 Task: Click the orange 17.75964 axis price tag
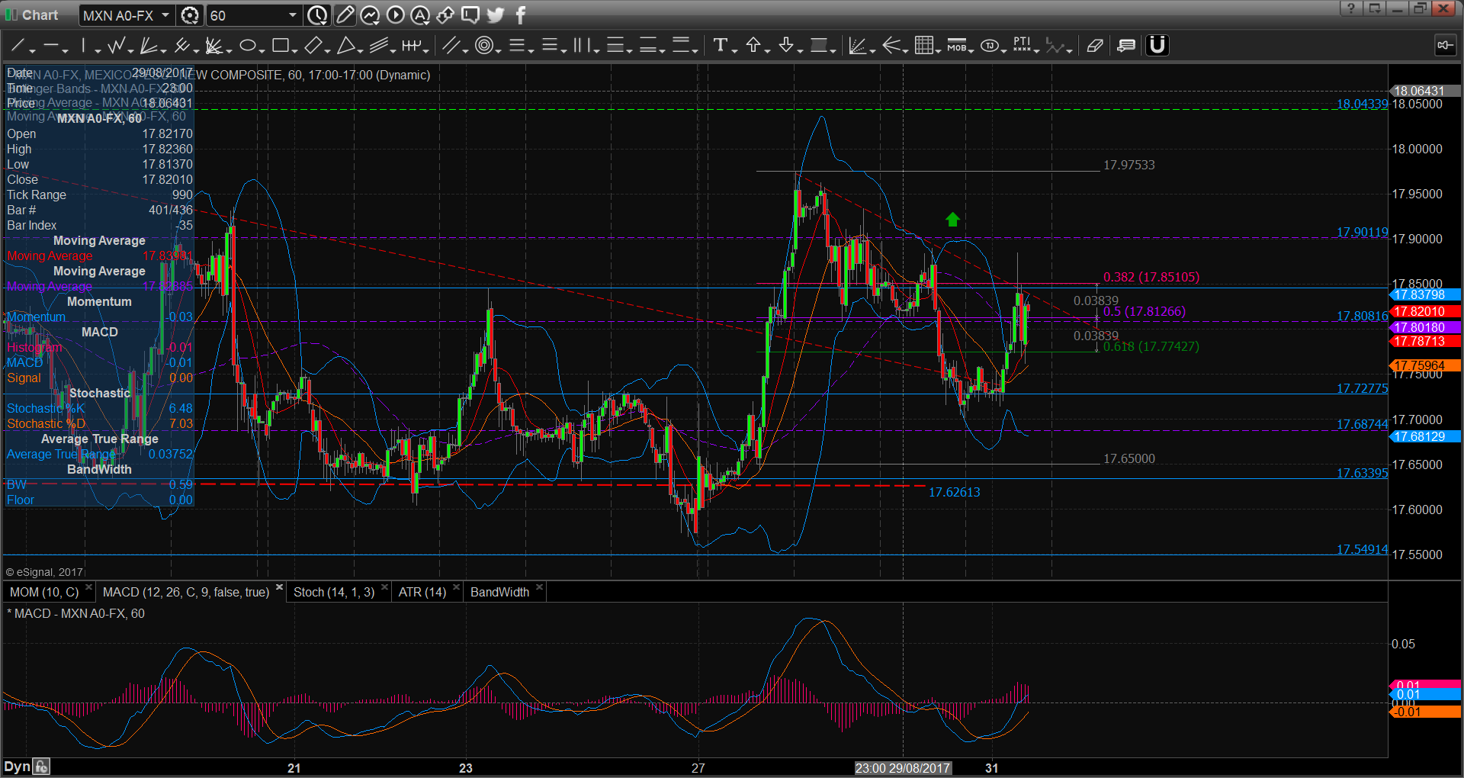tap(1425, 365)
